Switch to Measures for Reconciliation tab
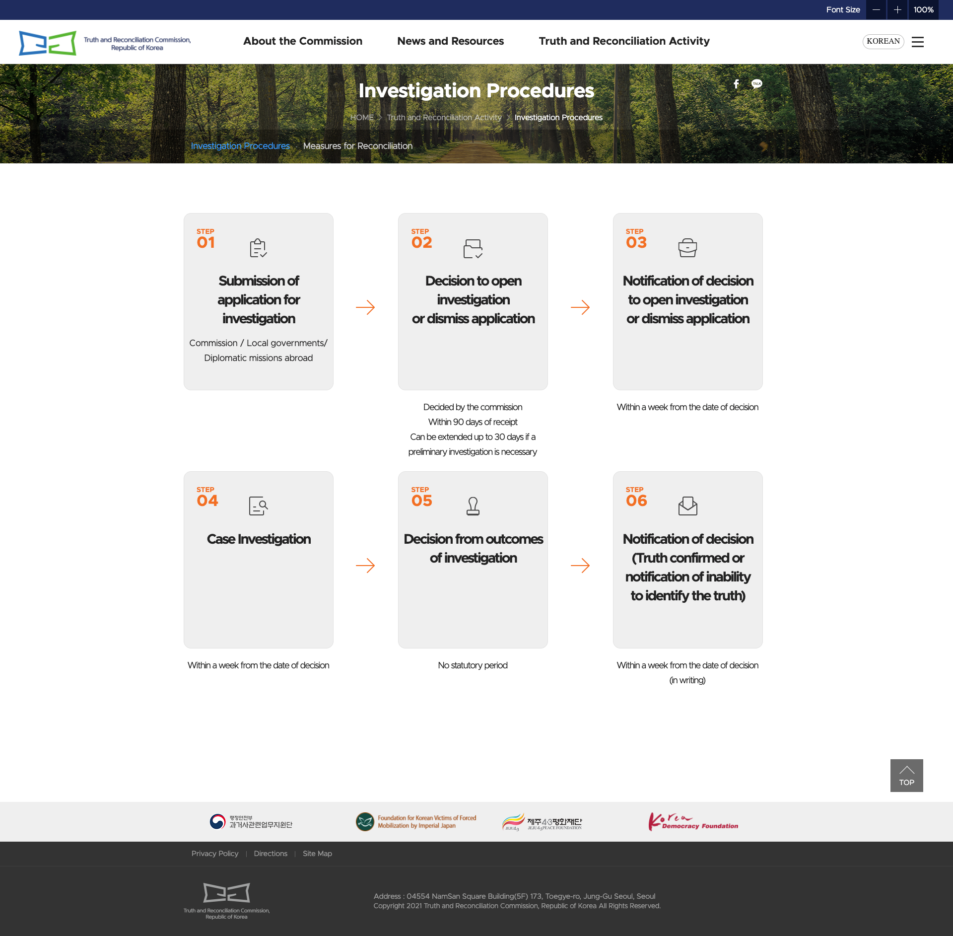Viewport: 953px width, 936px height. (x=357, y=145)
